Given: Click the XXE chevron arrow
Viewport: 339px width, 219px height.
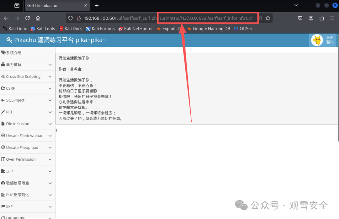Looking at the screenshot, I should click(x=50, y=207).
